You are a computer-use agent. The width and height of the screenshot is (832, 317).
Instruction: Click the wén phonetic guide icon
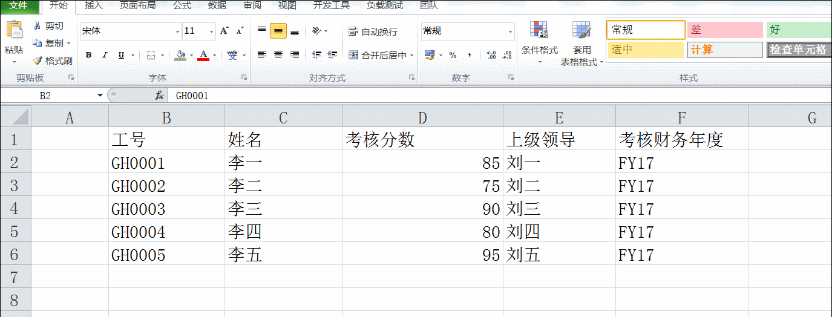232,55
